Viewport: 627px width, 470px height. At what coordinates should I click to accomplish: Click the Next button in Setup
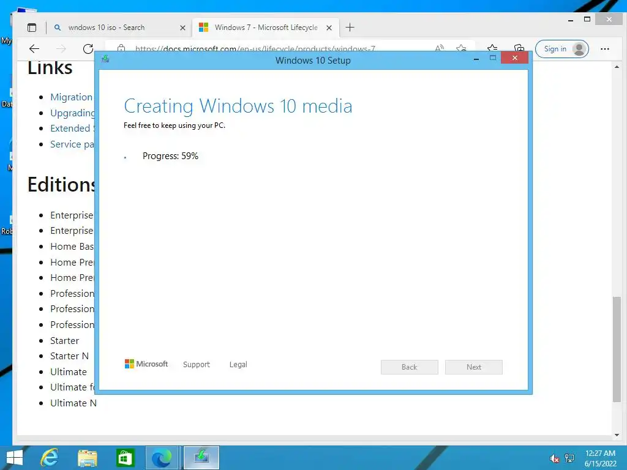pyautogui.click(x=474, y=367)
